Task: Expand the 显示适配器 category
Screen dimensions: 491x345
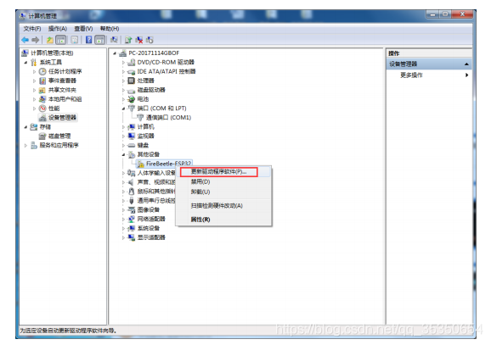Action: [123, 237]
